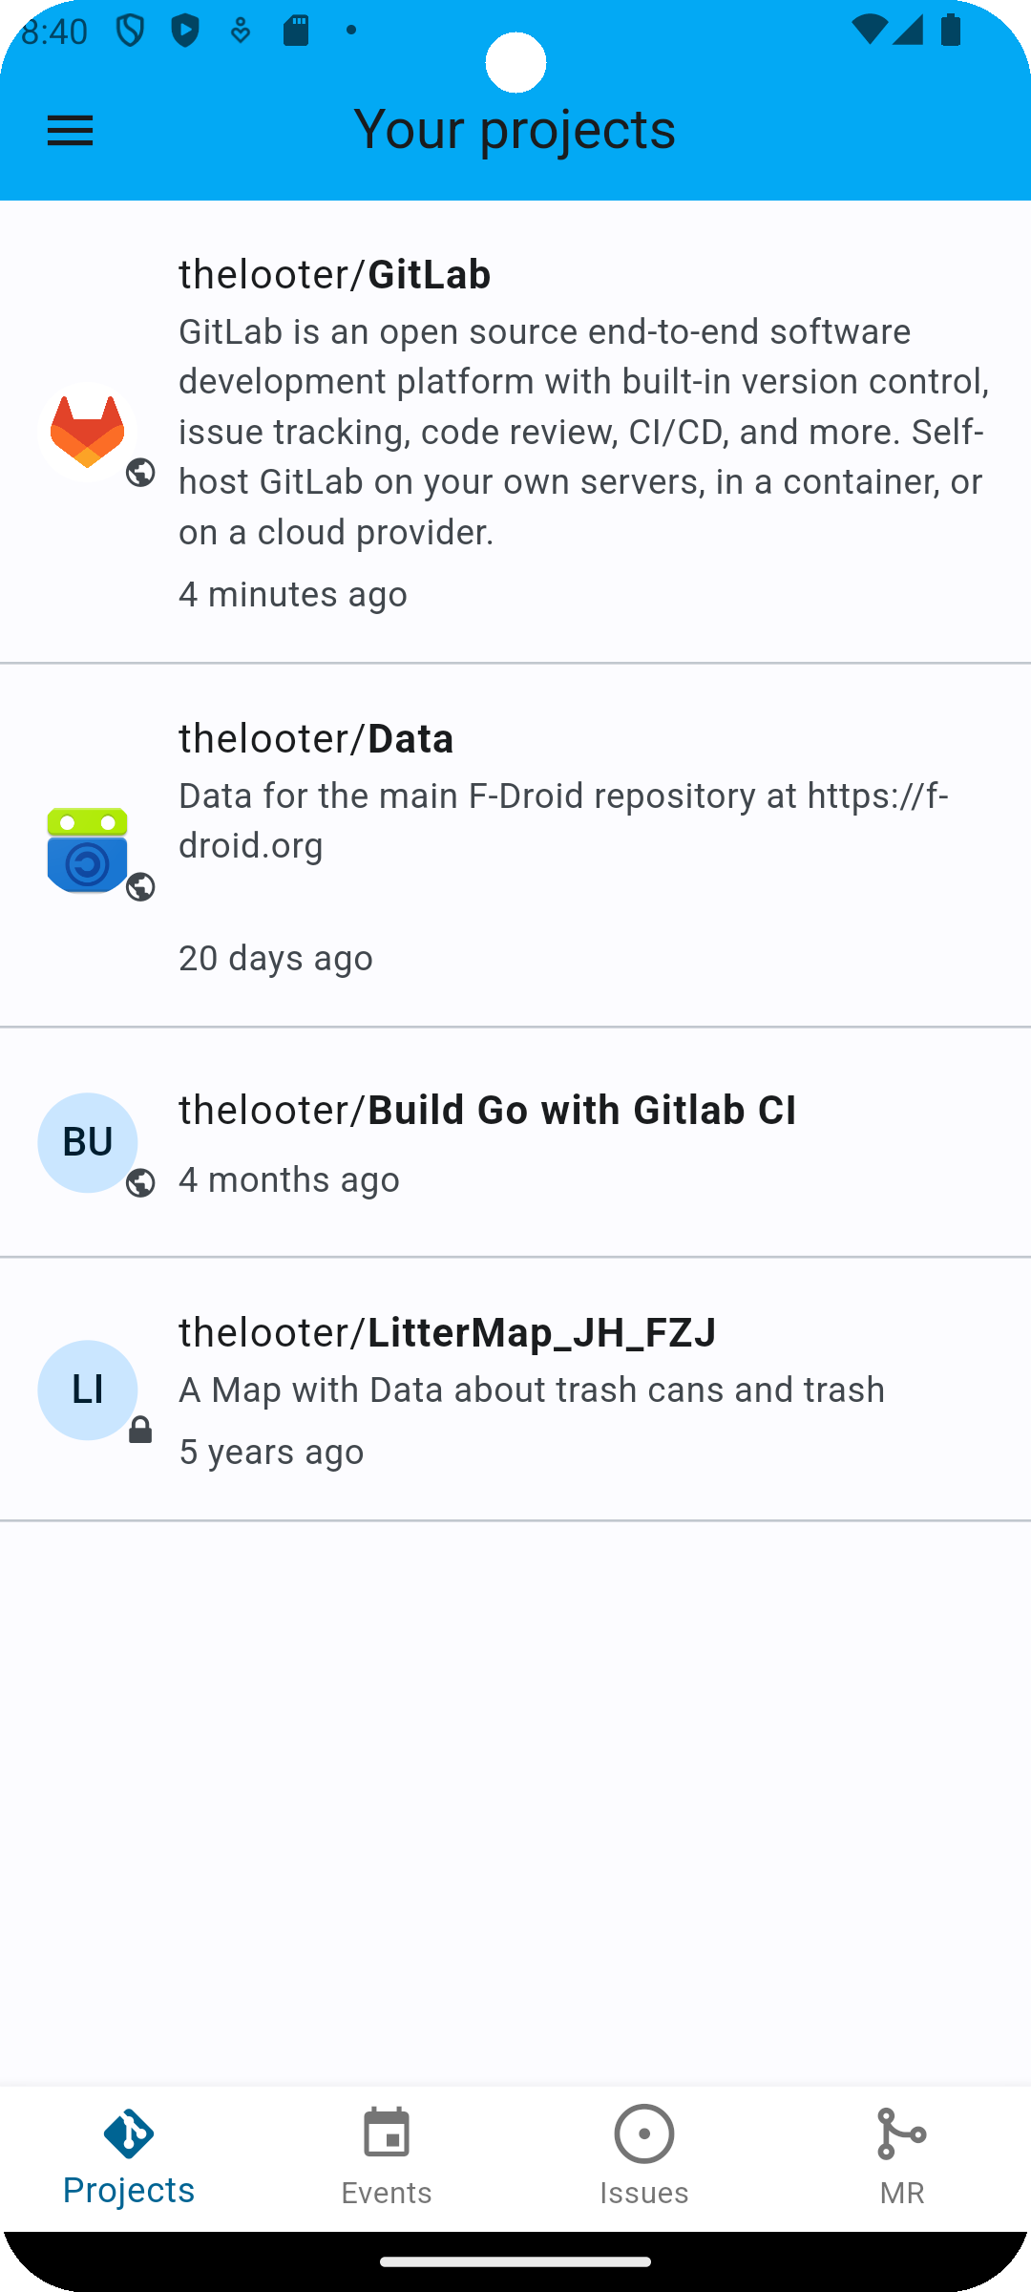
Task: Open the thelooter/LitterMap_JH_FZJ project
Action: click(515, 1390)
